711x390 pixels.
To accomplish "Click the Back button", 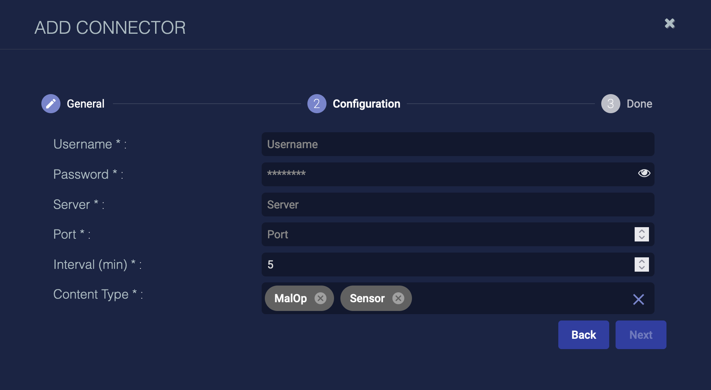I will coord(583,335).
